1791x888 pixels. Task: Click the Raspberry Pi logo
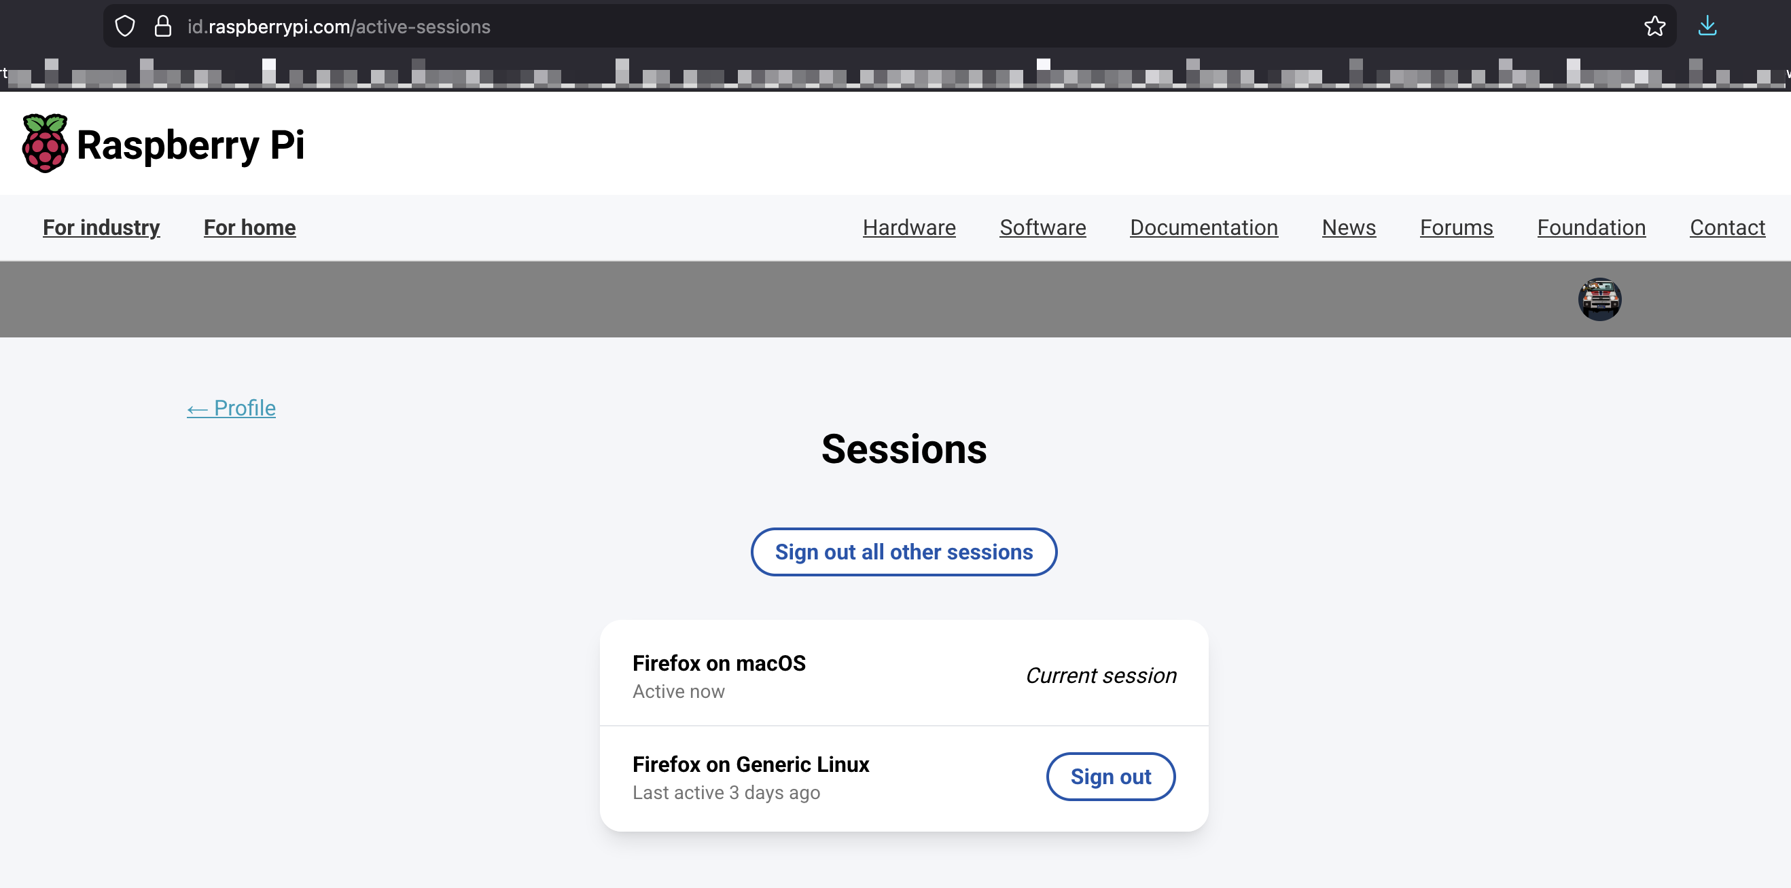163,144
